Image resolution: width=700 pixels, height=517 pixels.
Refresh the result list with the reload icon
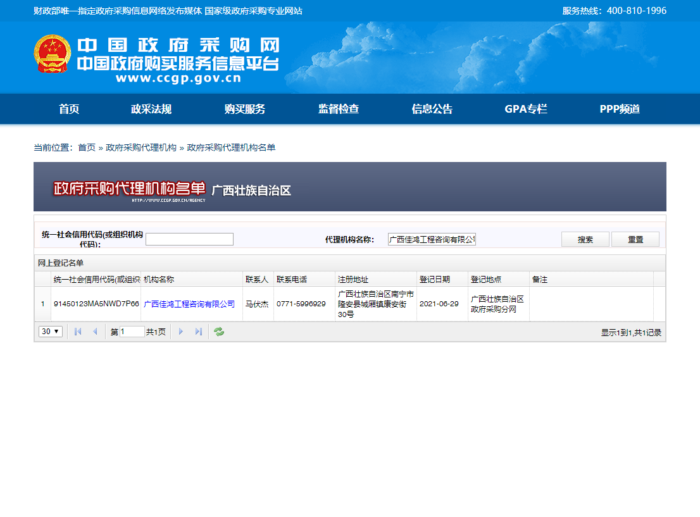point(218,331)
